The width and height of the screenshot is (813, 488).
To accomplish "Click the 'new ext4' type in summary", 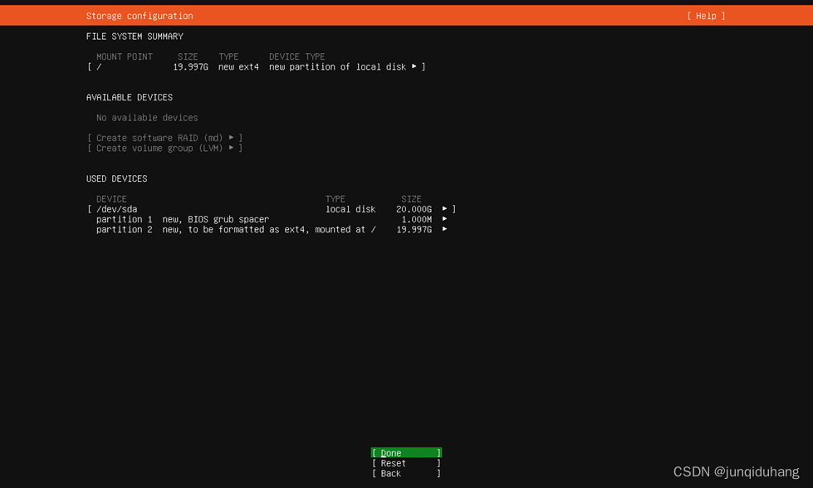I will coord(238,67).
